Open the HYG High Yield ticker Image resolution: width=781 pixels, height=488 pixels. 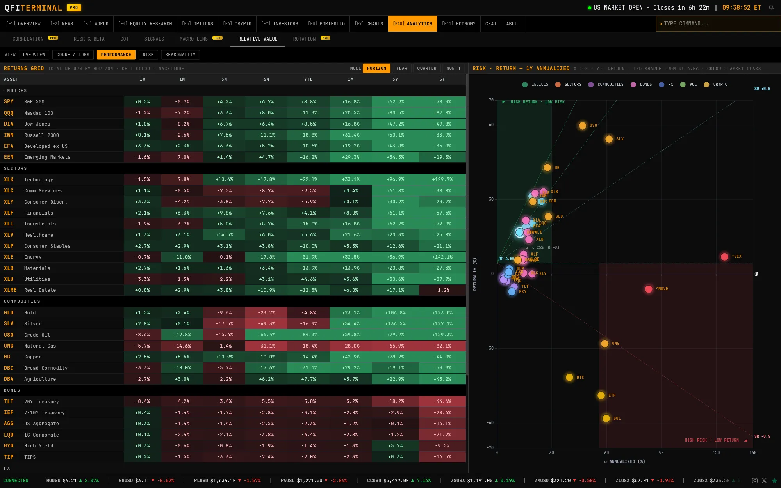coord(9,446)
